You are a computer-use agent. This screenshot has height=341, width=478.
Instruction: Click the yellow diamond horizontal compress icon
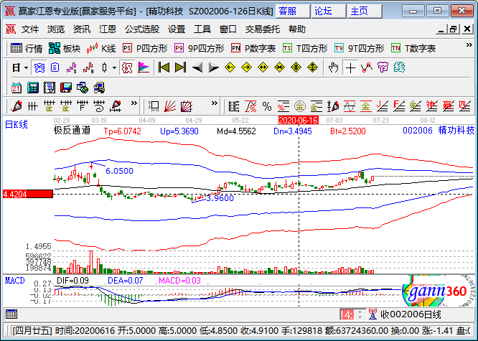[x=279, y=67]
